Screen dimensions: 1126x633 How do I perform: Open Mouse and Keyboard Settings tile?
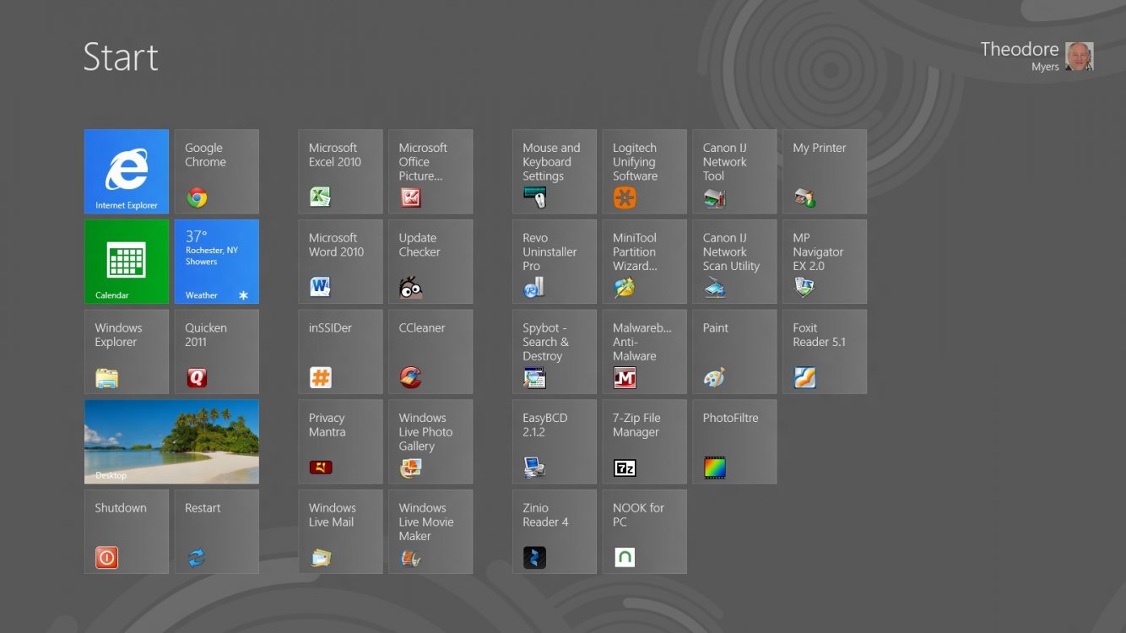555,171
